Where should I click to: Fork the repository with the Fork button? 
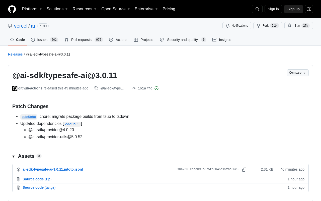pyautogui.click(x=268, y=26)
